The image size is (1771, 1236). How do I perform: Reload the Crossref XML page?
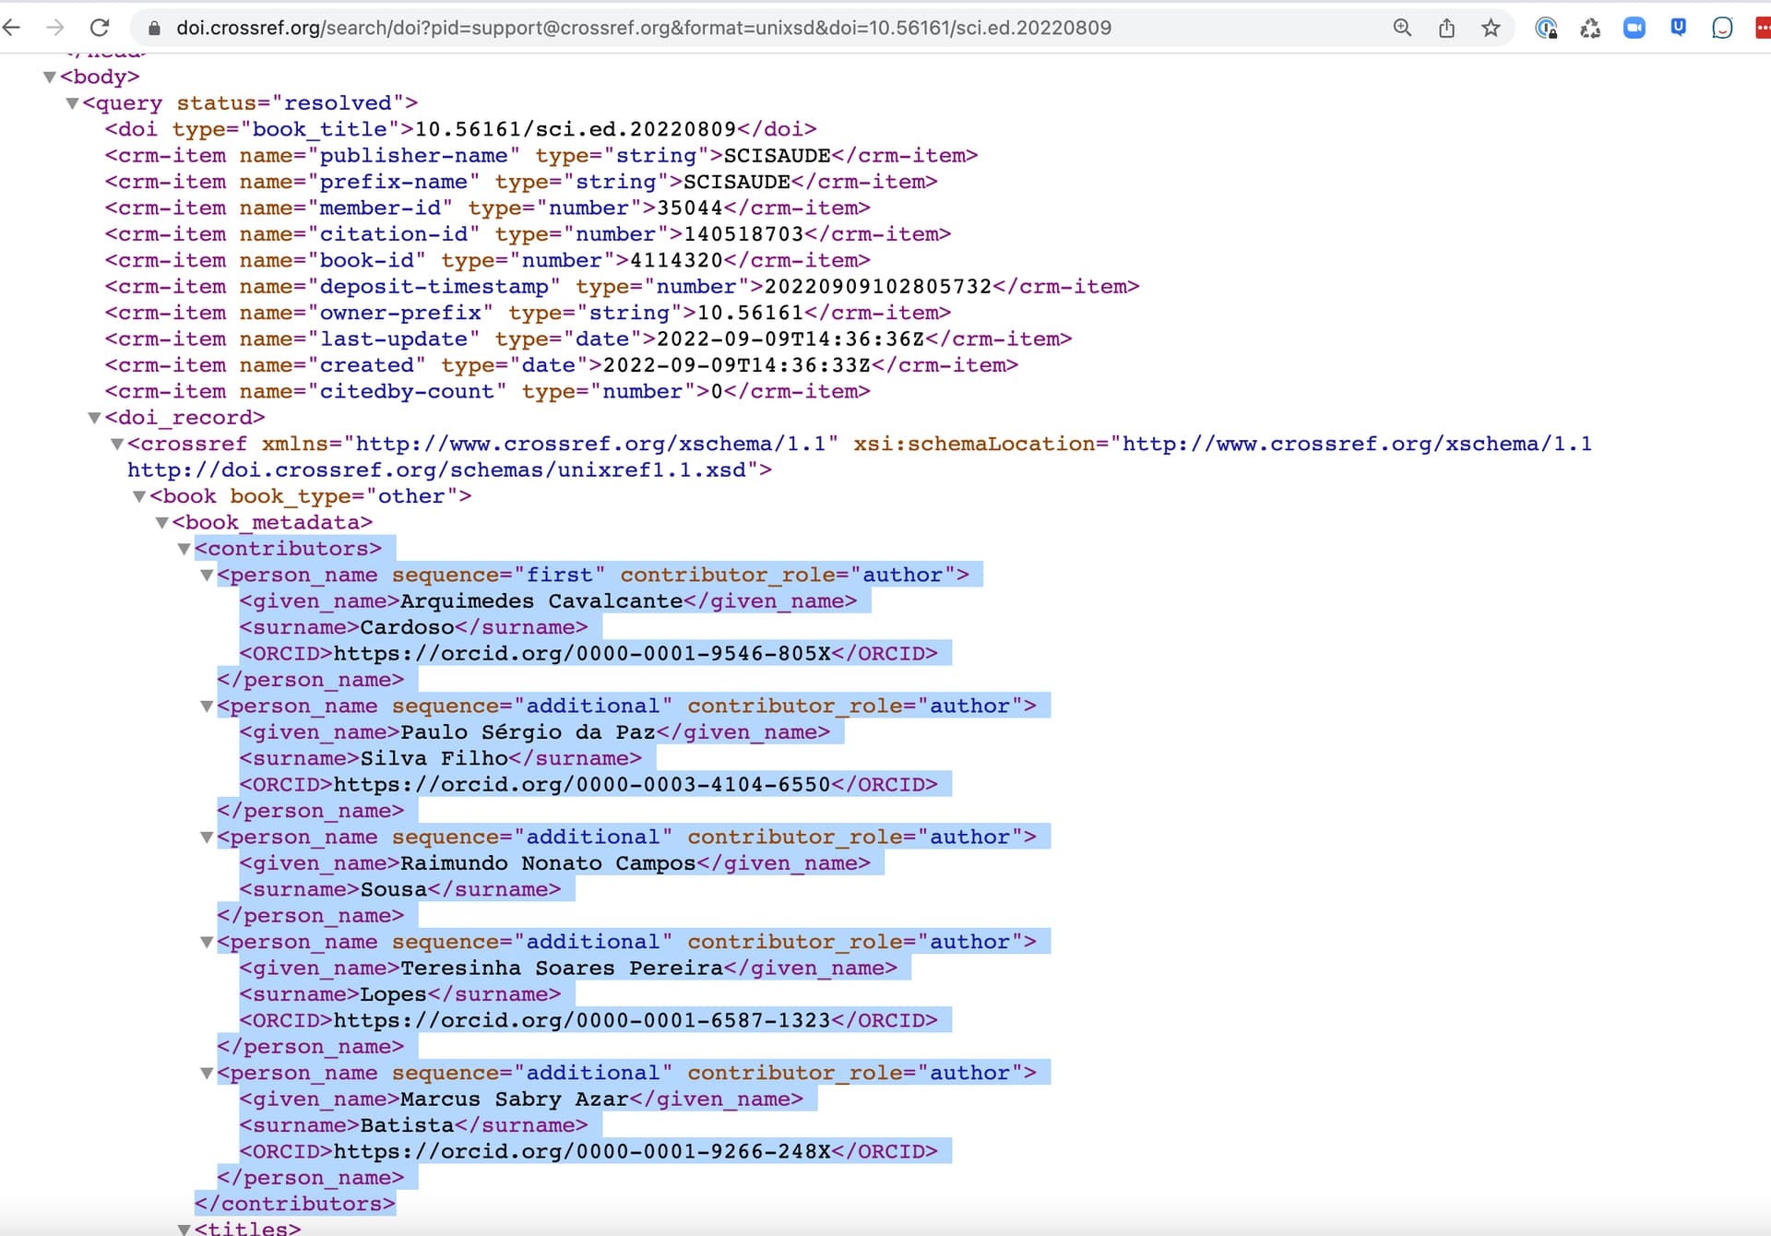click(x=100, y=28)
